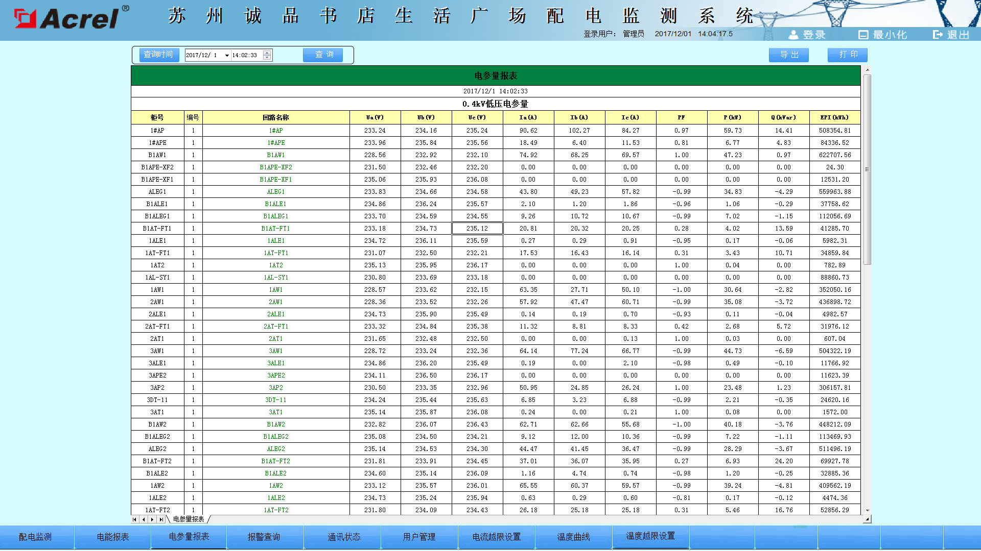
Task: Click the EPI(kWh) column header
Action: pos(835,117)
